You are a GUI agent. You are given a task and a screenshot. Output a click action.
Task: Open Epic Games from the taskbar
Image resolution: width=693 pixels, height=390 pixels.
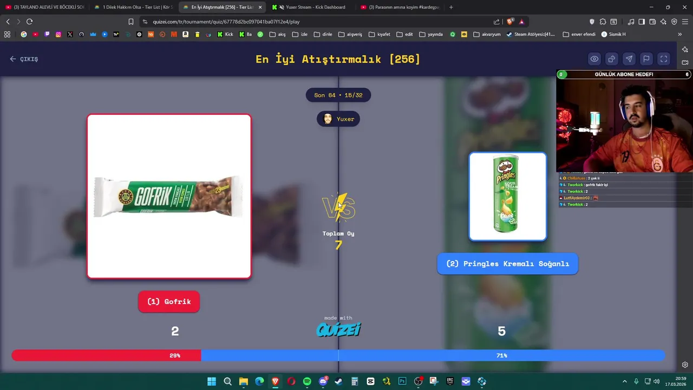click(x=450, y=381)
